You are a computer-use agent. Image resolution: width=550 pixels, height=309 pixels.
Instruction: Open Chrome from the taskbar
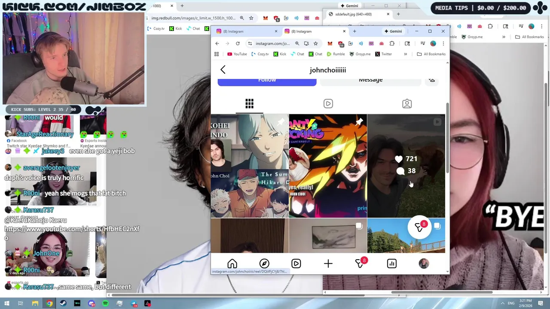point(49,303)
